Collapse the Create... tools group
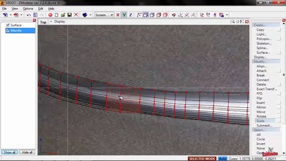The height and width of the screenshot is (161, 286). (266, 25)
